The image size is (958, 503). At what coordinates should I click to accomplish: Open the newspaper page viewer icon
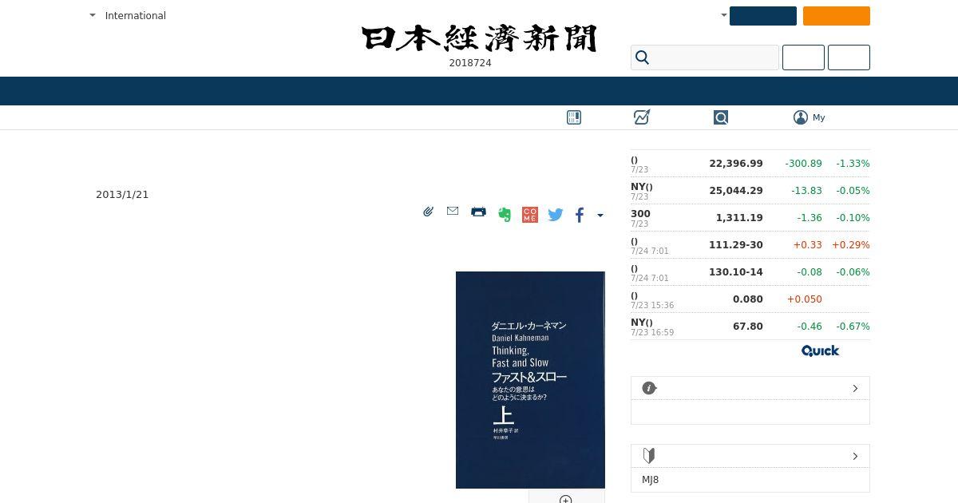coord(574,117)
